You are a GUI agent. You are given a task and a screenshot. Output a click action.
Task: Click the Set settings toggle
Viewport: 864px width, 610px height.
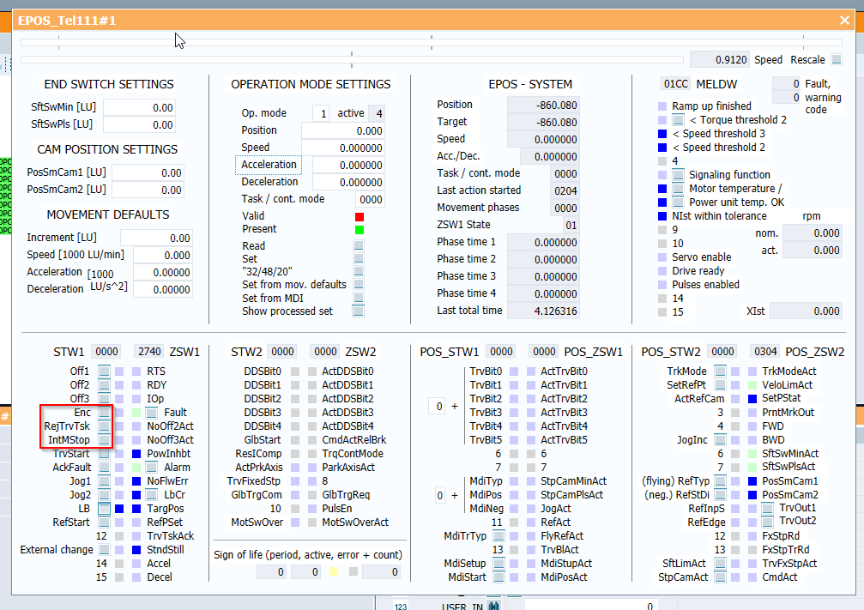(359, 258)
